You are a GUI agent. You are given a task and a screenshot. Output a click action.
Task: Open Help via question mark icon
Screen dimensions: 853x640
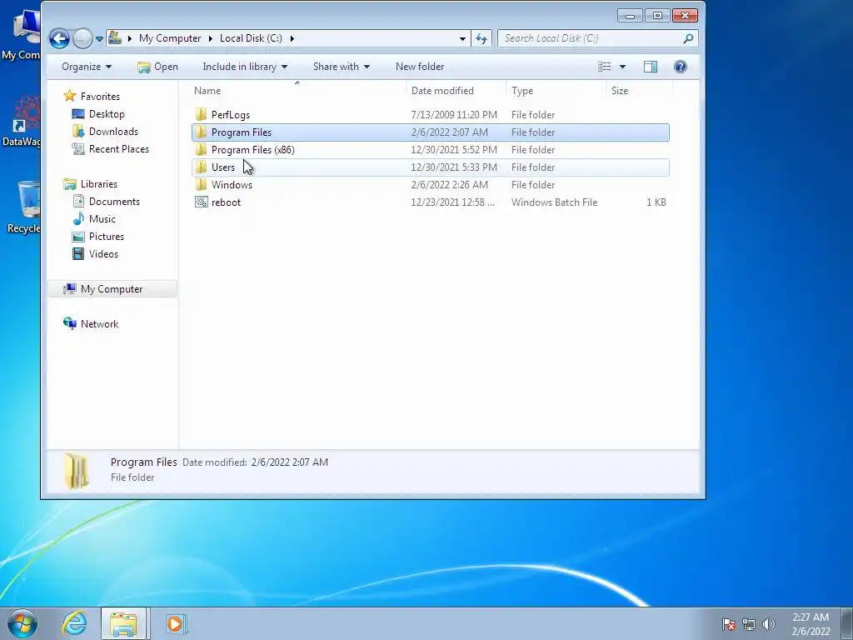[680, 67]
